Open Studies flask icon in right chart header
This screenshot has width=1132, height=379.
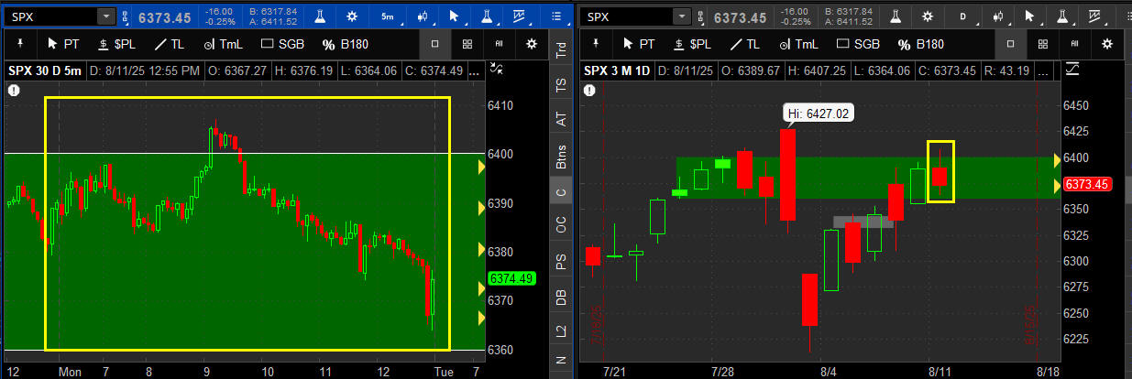pos(896,16)
